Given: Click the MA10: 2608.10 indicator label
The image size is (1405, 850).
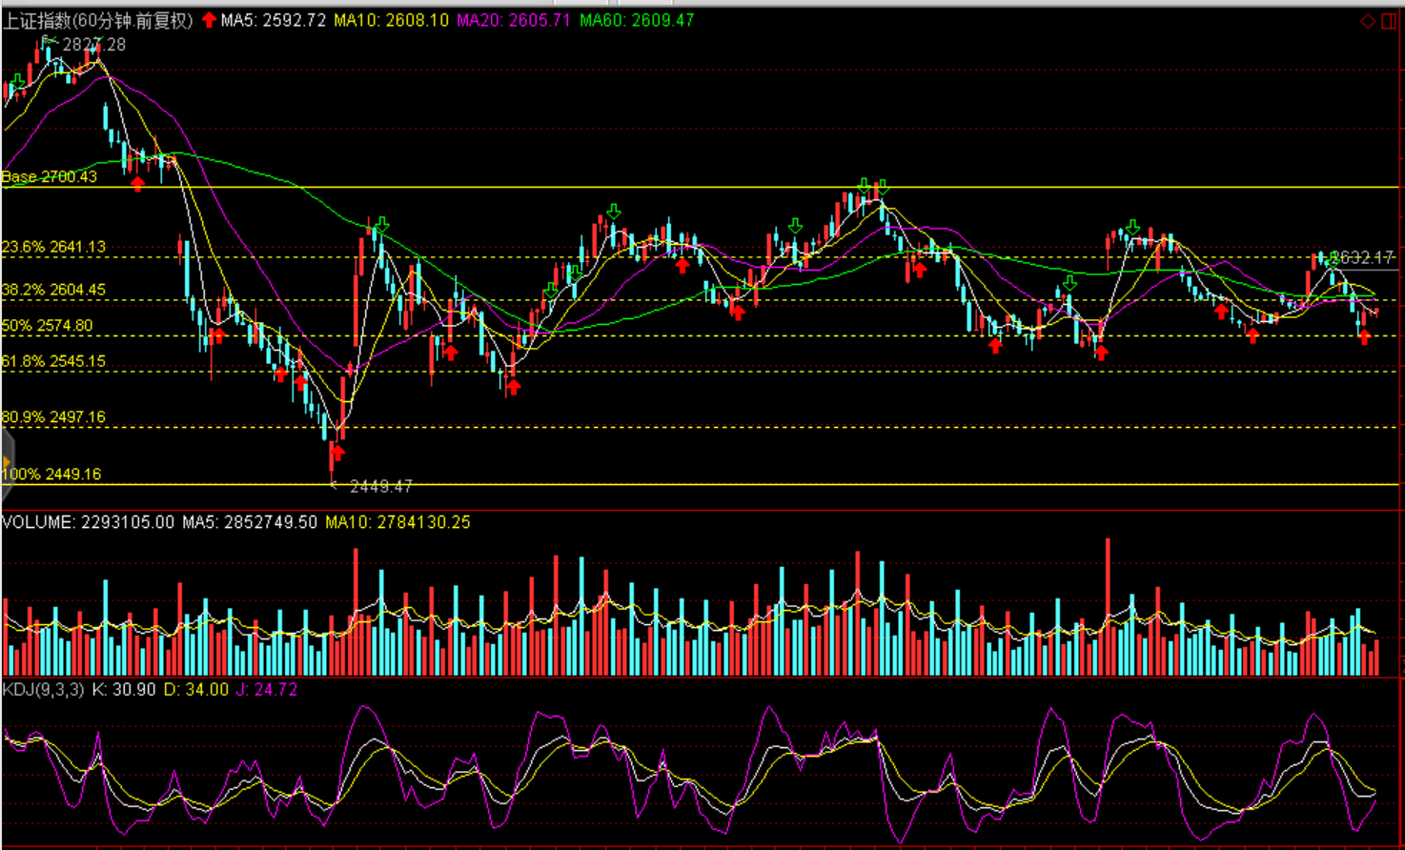Looking at the screenshot, I should pyautogui.click(x=391, y=20).
